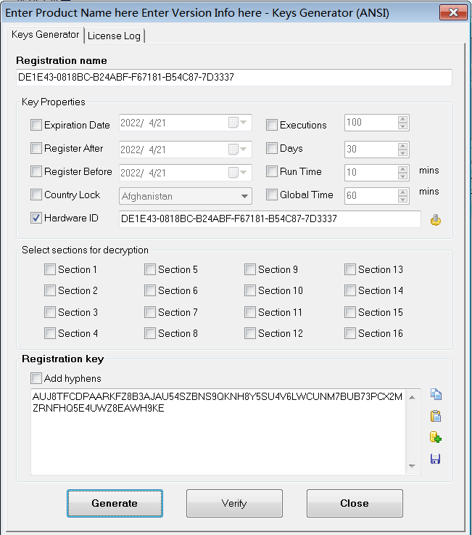Open the Register After calendar picker

(x=238, y=150)
